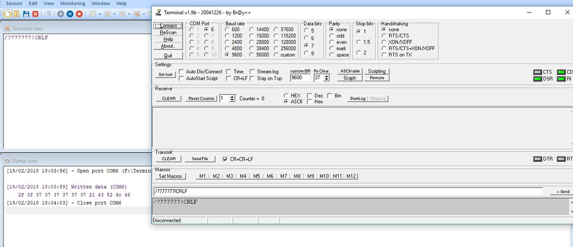The width and height of the screenshot is (573, 247).
Task: Click the Connect button
Action: pyautogui.click(x=168, y=26)
